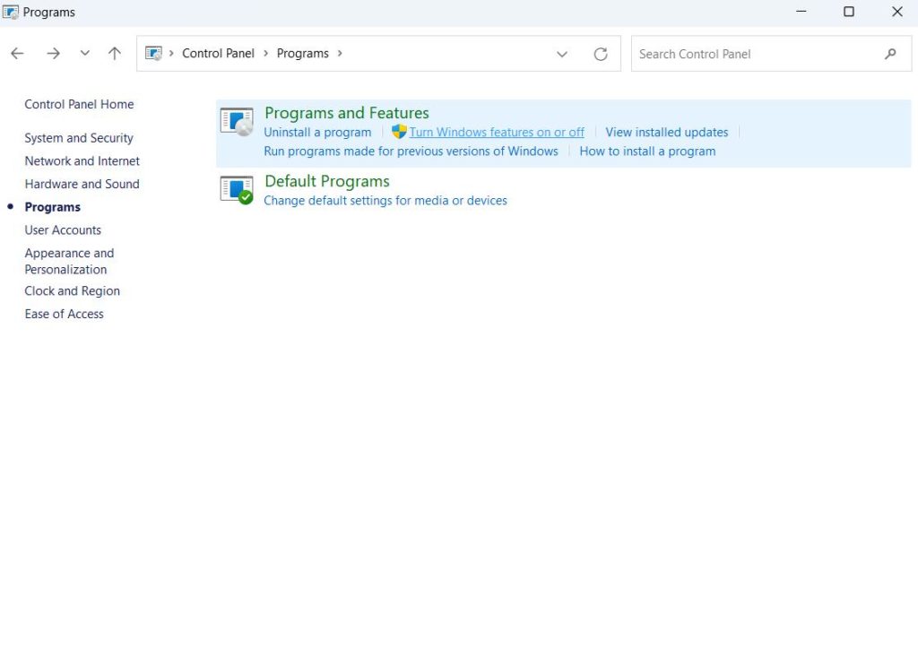The height and width of the screenshot is (666, 918).
Task: Click the Programs and Features icon
Action: click(237, 122)
